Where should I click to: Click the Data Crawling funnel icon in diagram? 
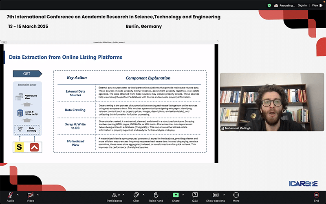[x=20, y=129]
